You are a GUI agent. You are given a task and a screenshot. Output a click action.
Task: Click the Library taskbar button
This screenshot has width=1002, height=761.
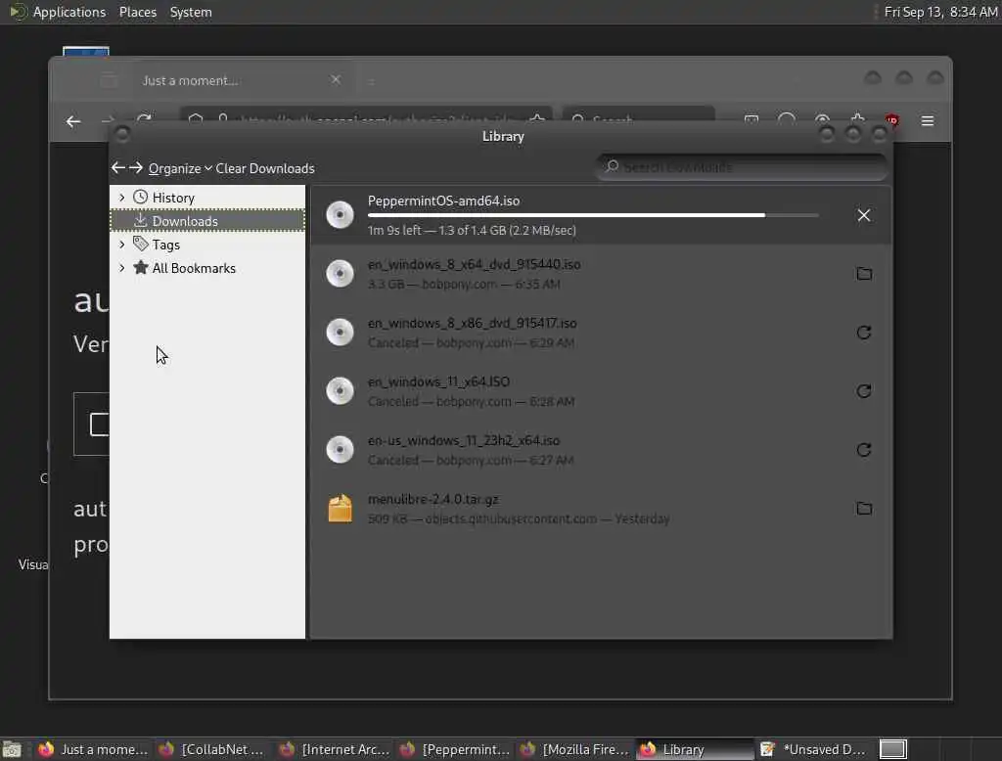[x=696, y=749]
